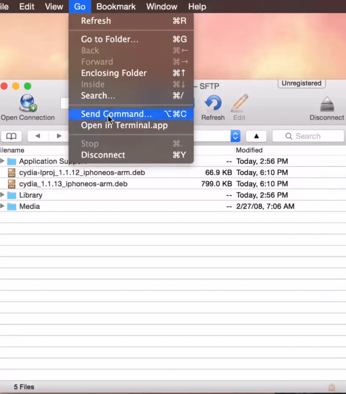Viewport: 346px width, 394px height.
Task: Go up to the parent folder arrow
Action: [x=256, y=136]
